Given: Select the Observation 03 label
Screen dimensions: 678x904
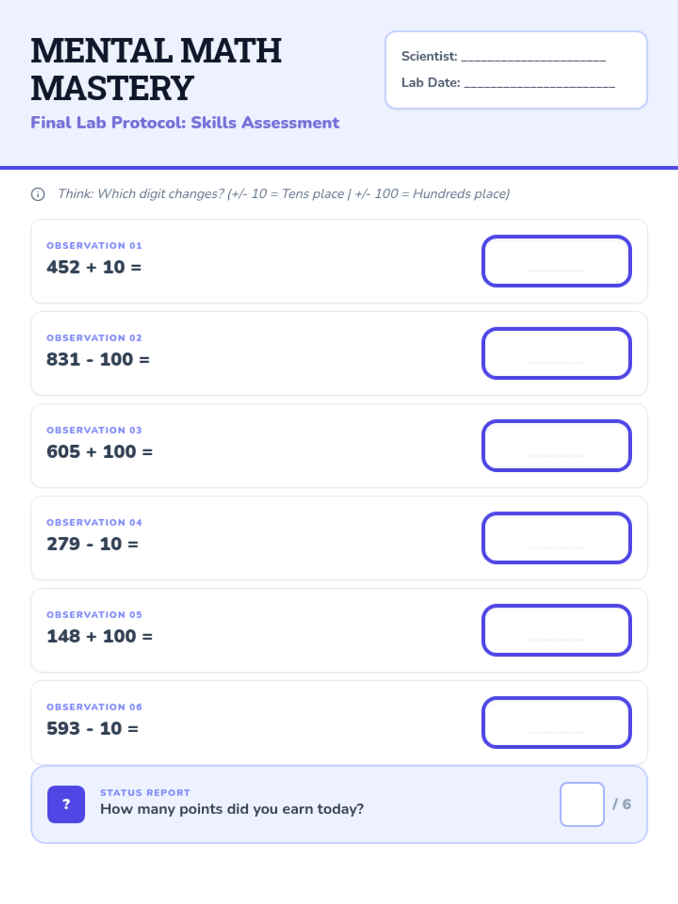Looking at the screenshot, I should click(94, 431).
